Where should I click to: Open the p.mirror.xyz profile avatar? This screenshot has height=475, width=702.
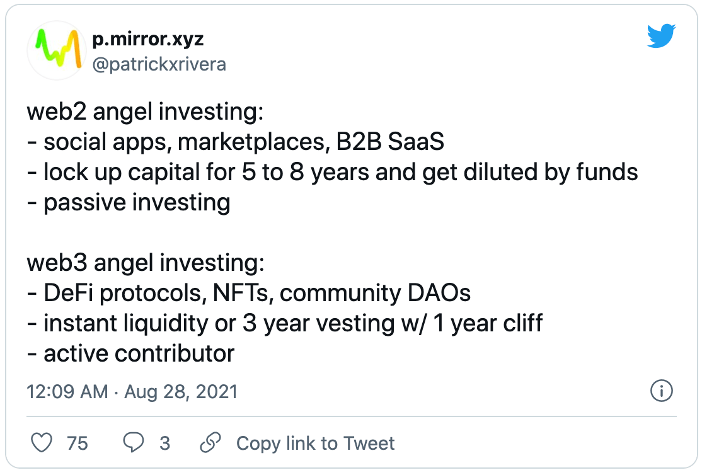(x=55, y=50)
